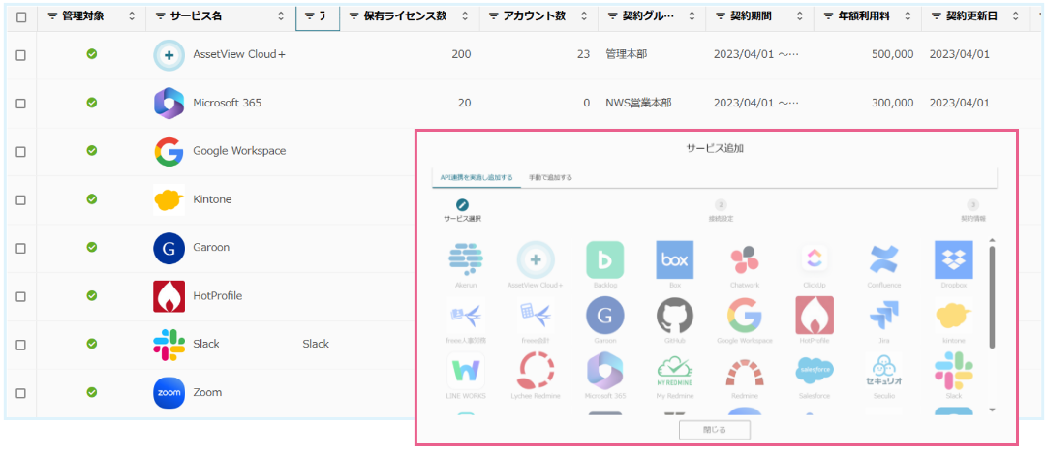Sort by the アカウント数 column arrows
Screen dimensions: 1046x455
pyautogui.click(x=584, y=16)
